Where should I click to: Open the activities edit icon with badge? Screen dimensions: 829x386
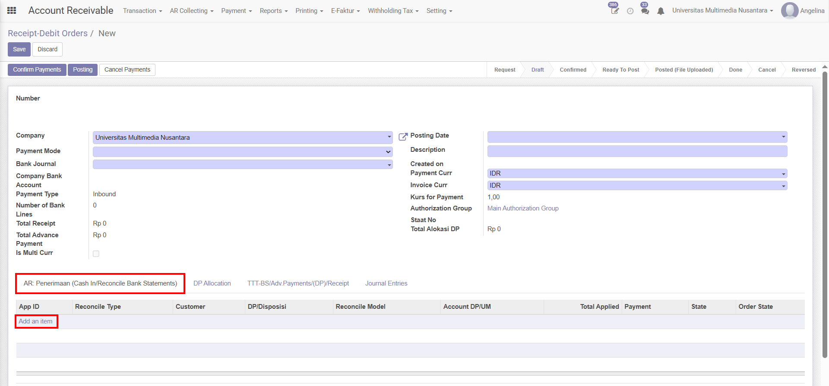614,11
